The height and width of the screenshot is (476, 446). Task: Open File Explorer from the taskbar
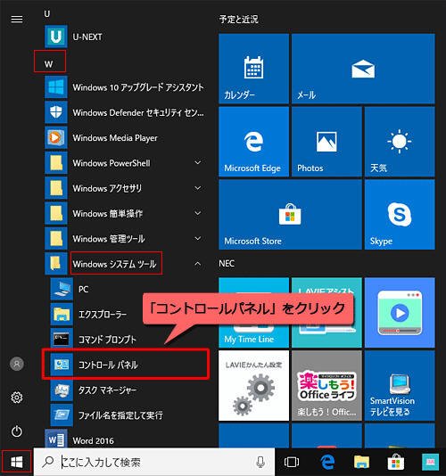pos(361,462)
